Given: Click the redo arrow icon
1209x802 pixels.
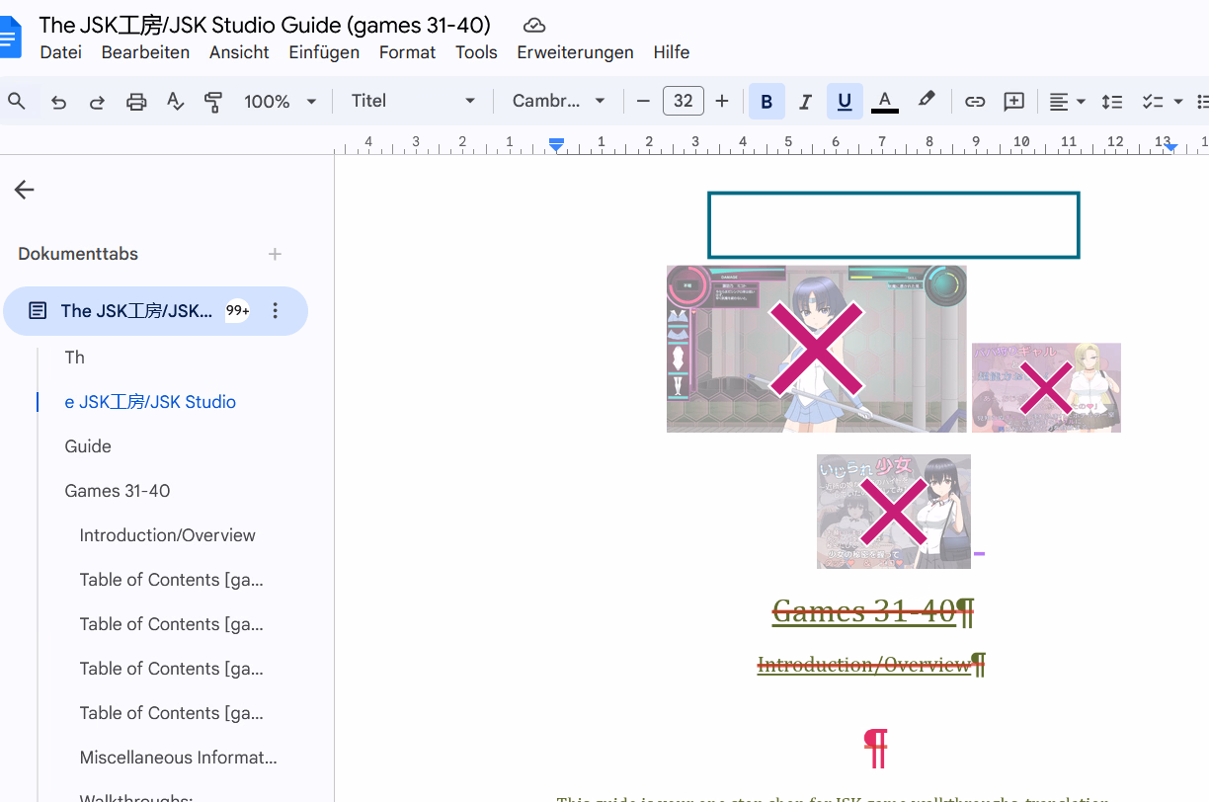Looking at the screenshot, I should 97,102.
